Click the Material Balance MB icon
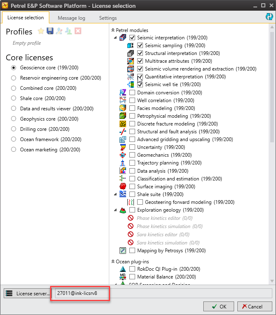This screenshot has width=276, height=315. click(x=123, y=276)
